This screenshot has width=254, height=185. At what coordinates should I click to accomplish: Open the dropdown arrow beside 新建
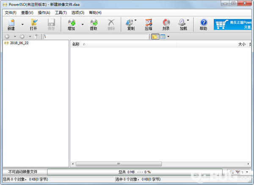pyautogui.click(x=22, y=25)
